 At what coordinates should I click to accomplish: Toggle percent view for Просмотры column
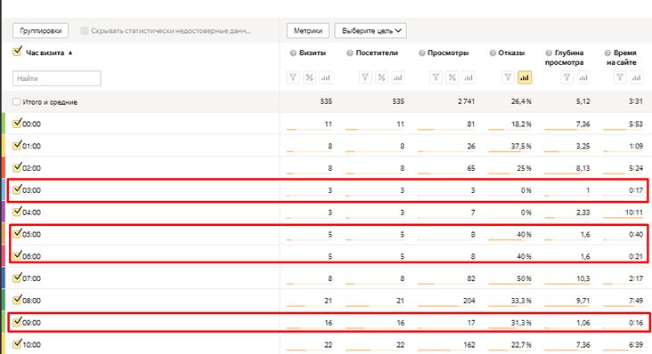pyautogui.click(x=452, y=77)
